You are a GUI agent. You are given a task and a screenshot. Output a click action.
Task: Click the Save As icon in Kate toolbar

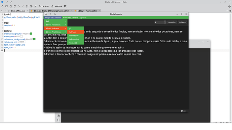[x=15, y=6]
